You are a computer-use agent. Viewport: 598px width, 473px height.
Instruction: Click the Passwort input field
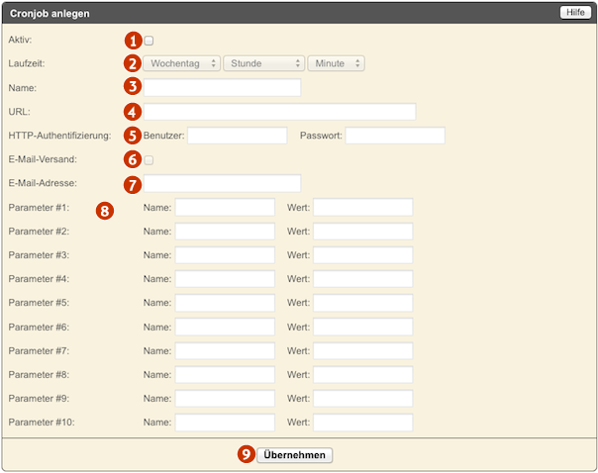[395, 136]
